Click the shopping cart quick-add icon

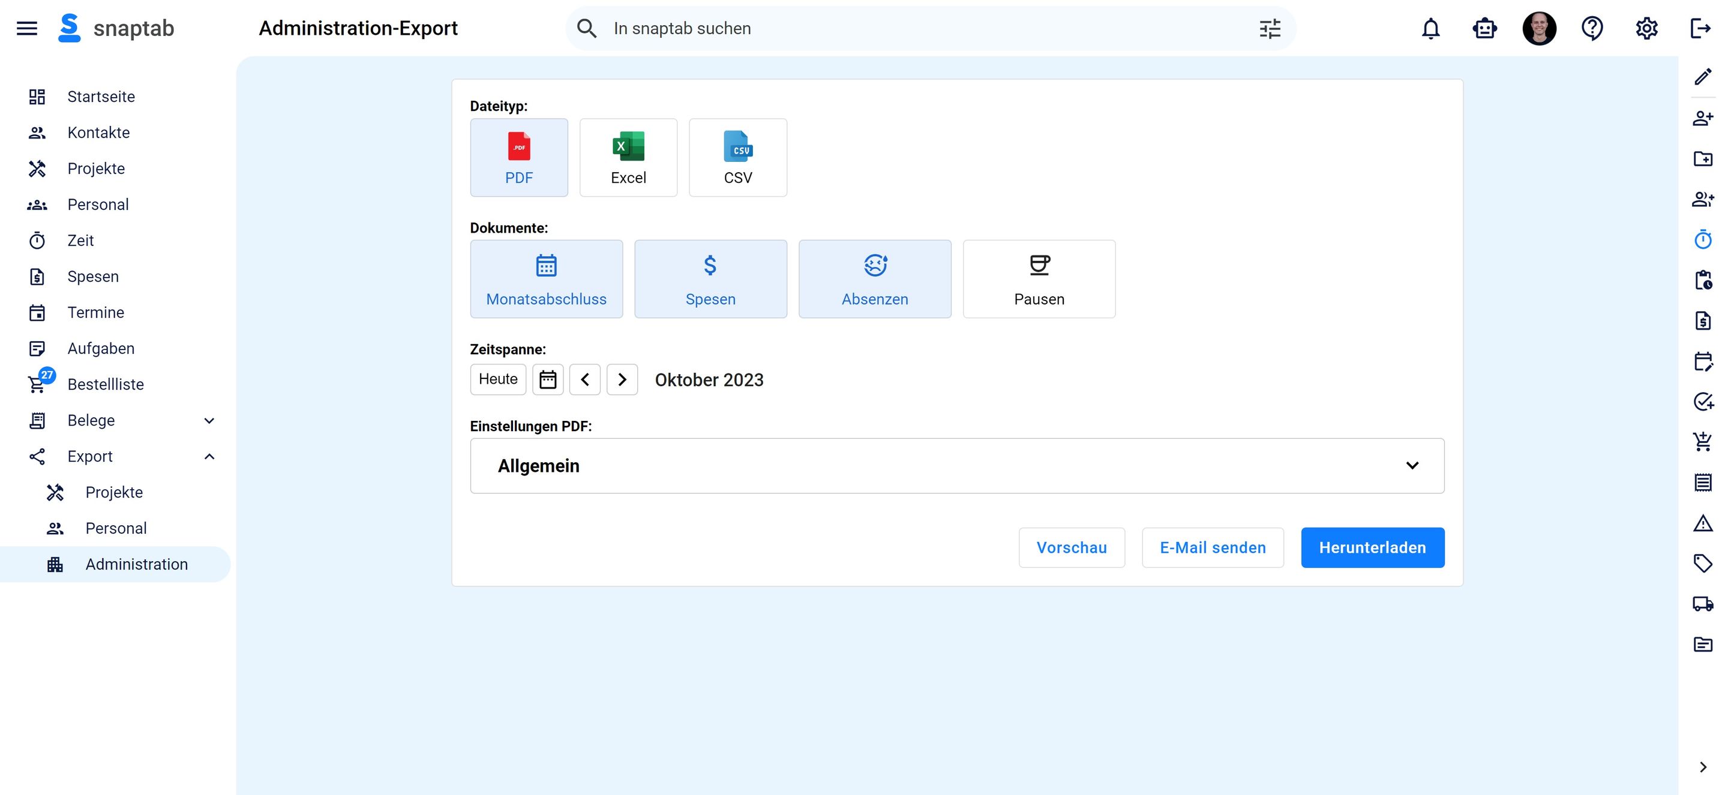[x=1703, y=442]
